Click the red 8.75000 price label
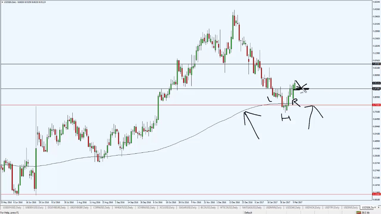The height and width of the screenshot is (214, 381). (x=377, y=105)
